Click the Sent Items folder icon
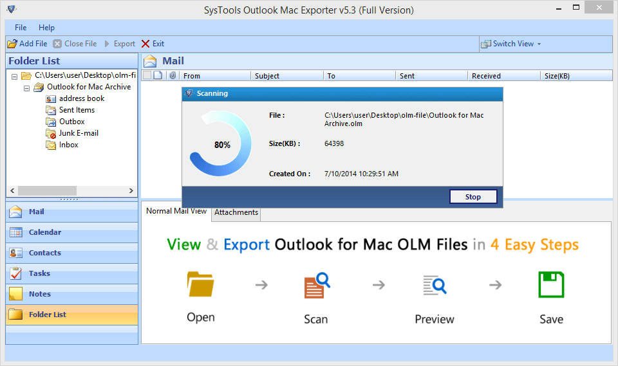The height and width of the screenshot is (366, 618). pos(51,110)
